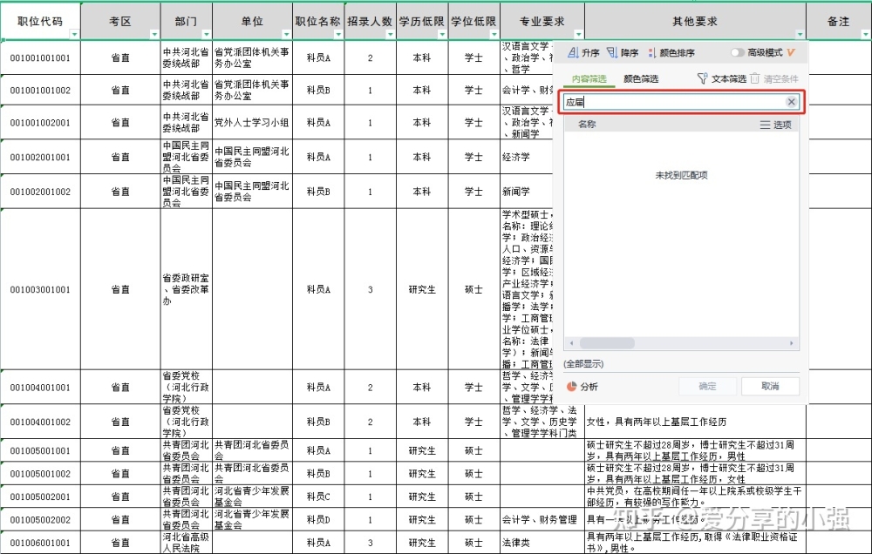Switch to the 颜色筛选 tab

[641, 79]
